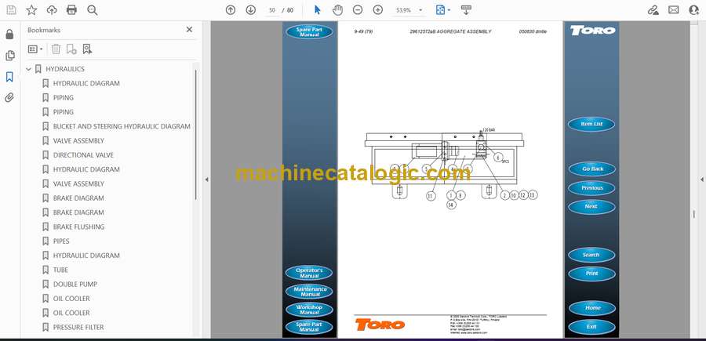Click the add new bookmark icon
The image size is (706, 341).
click(x=71, y=49)
